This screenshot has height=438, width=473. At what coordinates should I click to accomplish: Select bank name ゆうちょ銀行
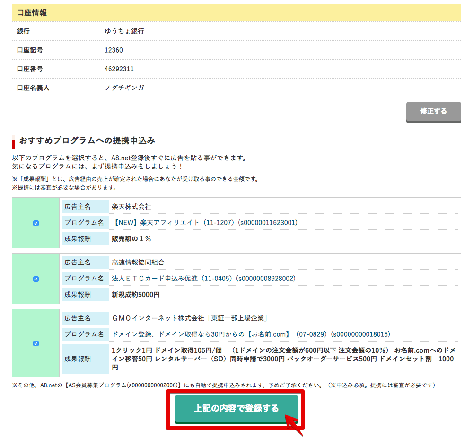coord(124,31)
